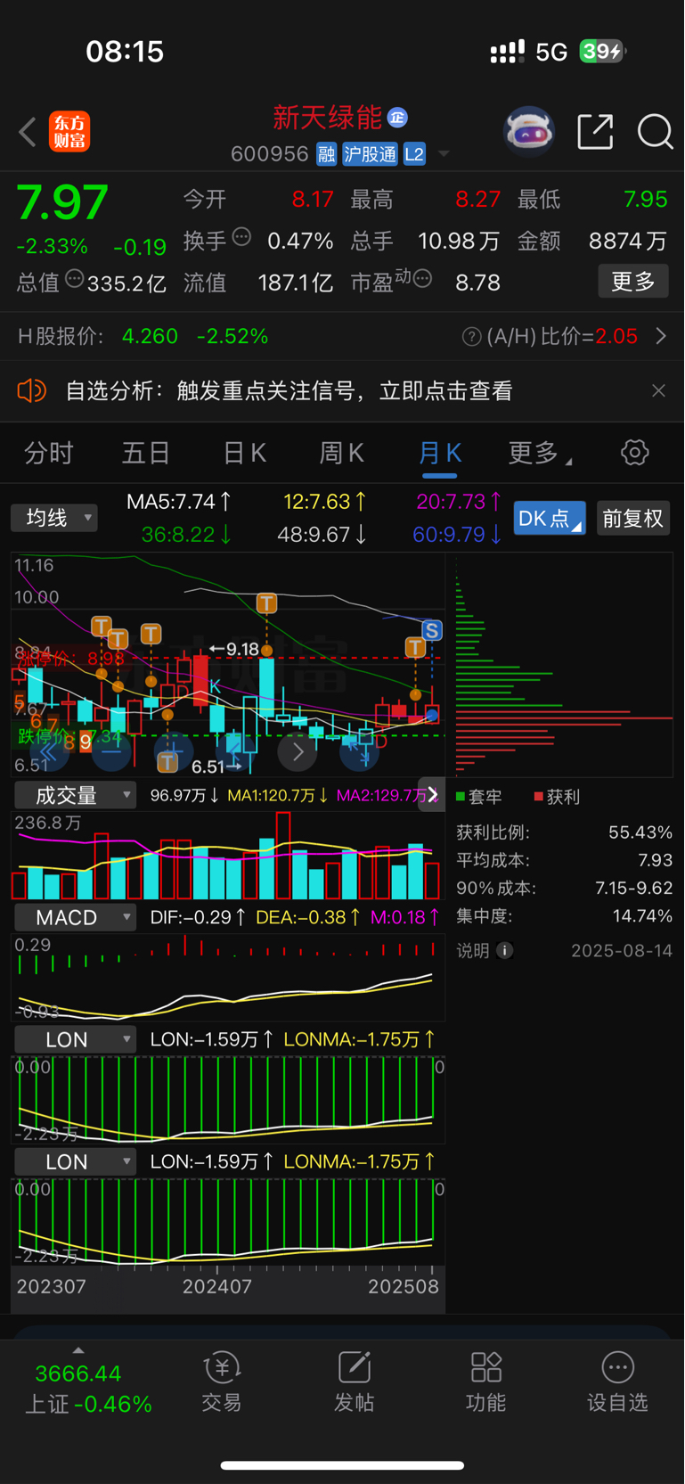Expand (A/H)比价 row chevron
The height and width of the screenshot is (1484, 685).
pos(661,336)
